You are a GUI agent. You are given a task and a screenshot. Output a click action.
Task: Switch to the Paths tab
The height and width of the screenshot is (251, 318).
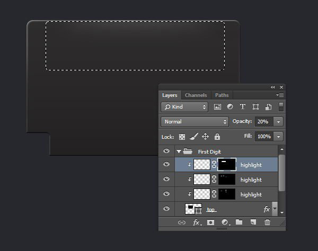(x=222, y=95)
